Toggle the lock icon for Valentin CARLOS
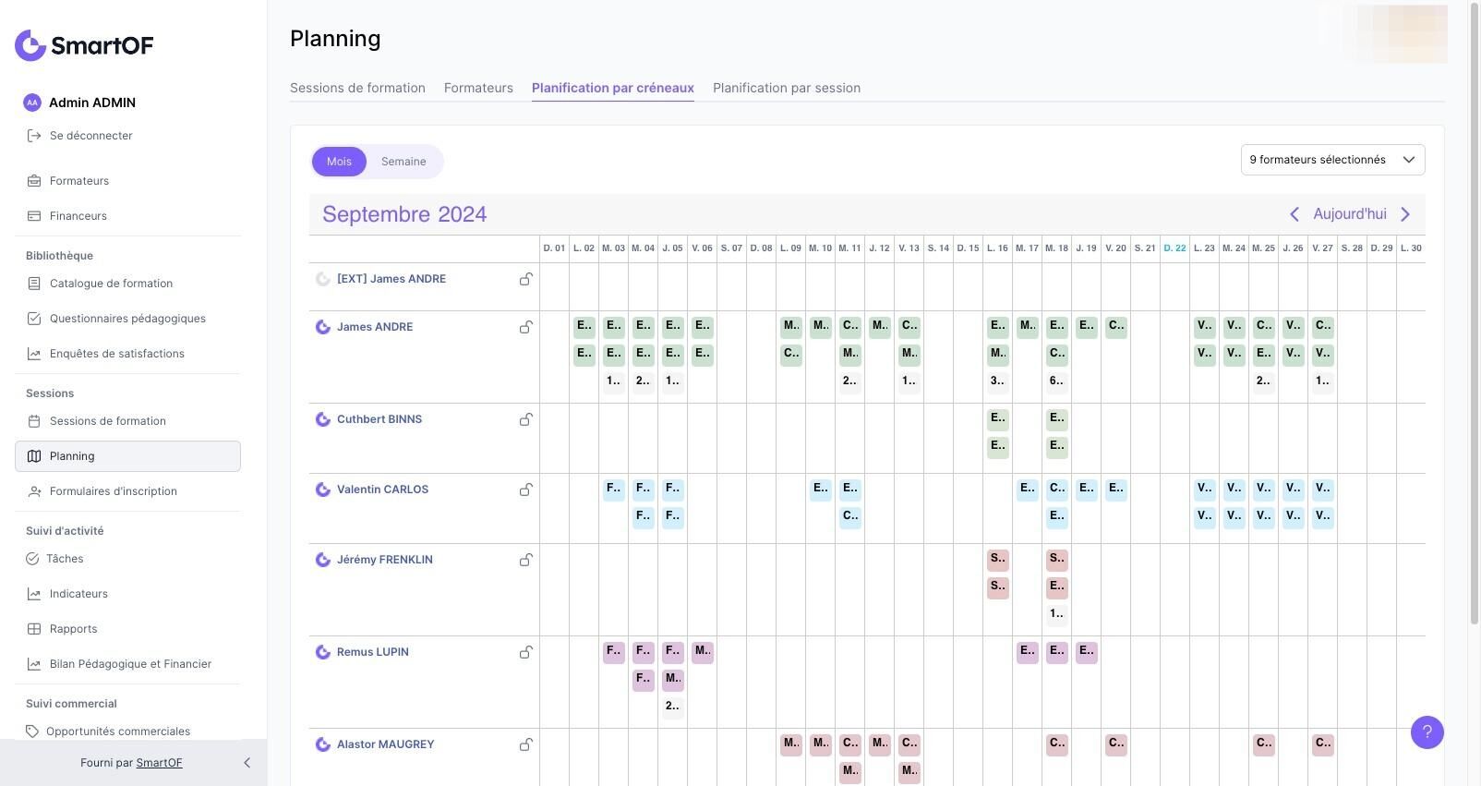Viewport: 1481px width, 786px height. click(x=525, y=490)
